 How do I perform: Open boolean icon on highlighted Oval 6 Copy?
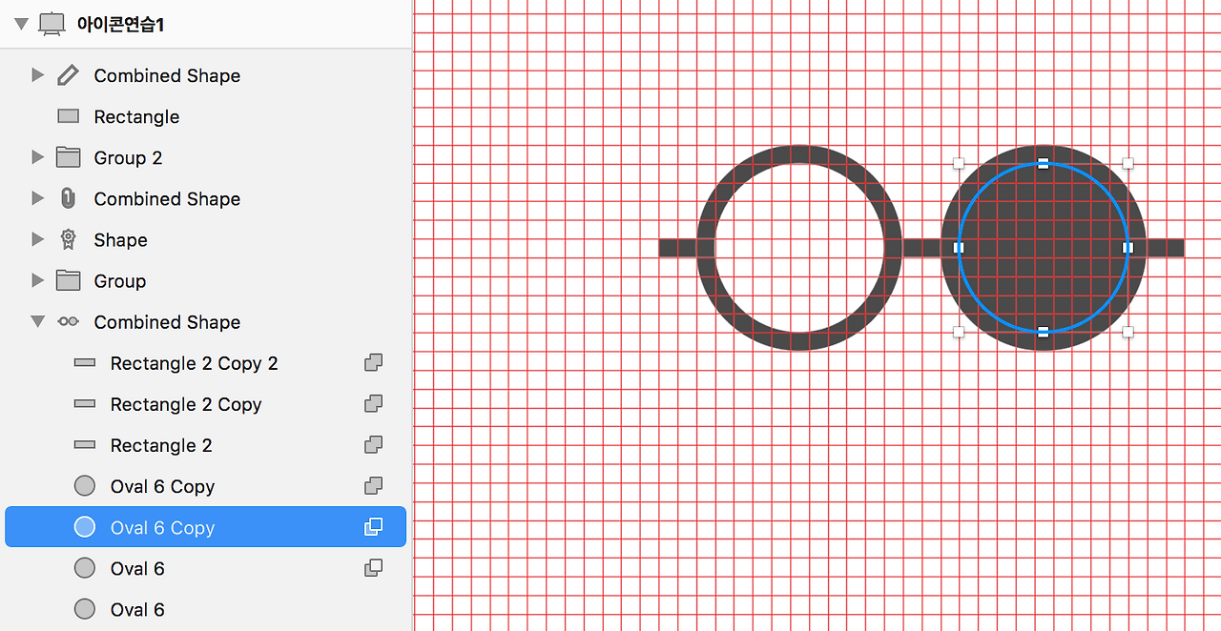point(374,526)
